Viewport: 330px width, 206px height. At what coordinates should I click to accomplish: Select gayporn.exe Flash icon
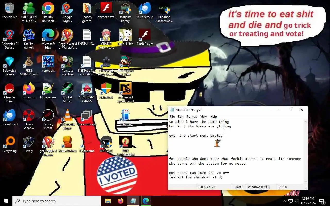point(106,11)
